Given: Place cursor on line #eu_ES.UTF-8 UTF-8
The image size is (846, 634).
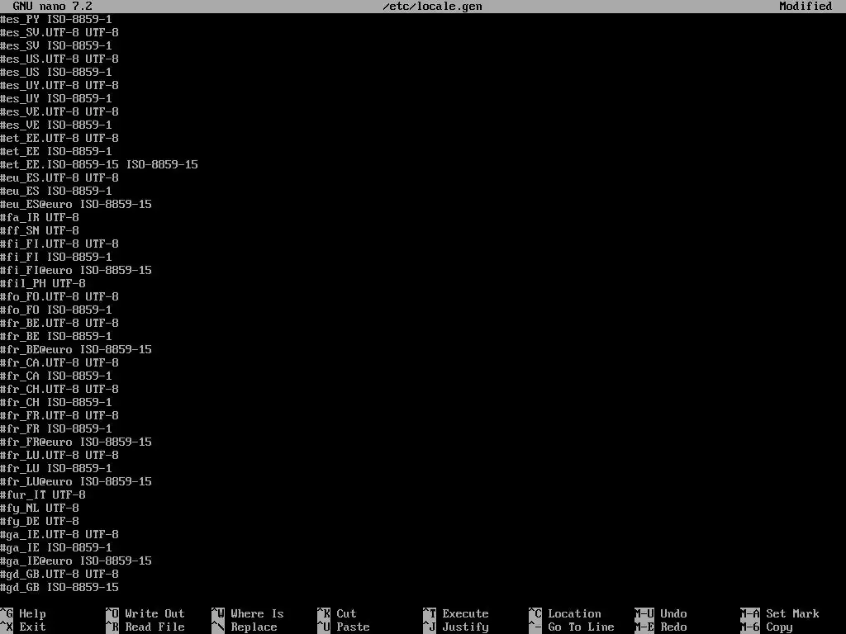Looking at the screenshot, I should point(59,178).
